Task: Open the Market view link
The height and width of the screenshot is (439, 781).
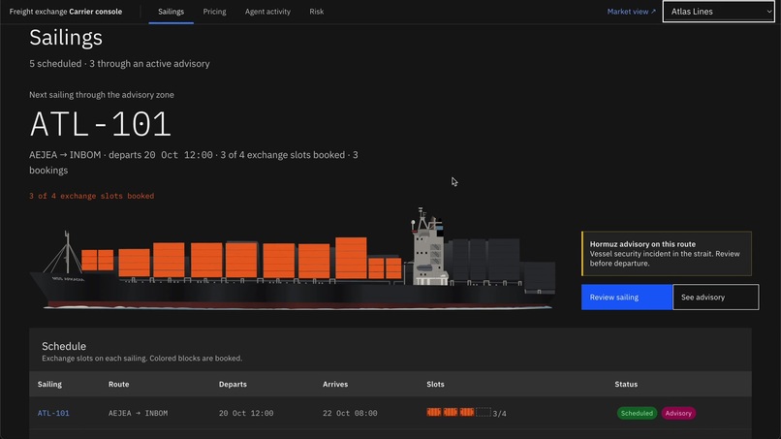Action: click(x=631, y=12)
